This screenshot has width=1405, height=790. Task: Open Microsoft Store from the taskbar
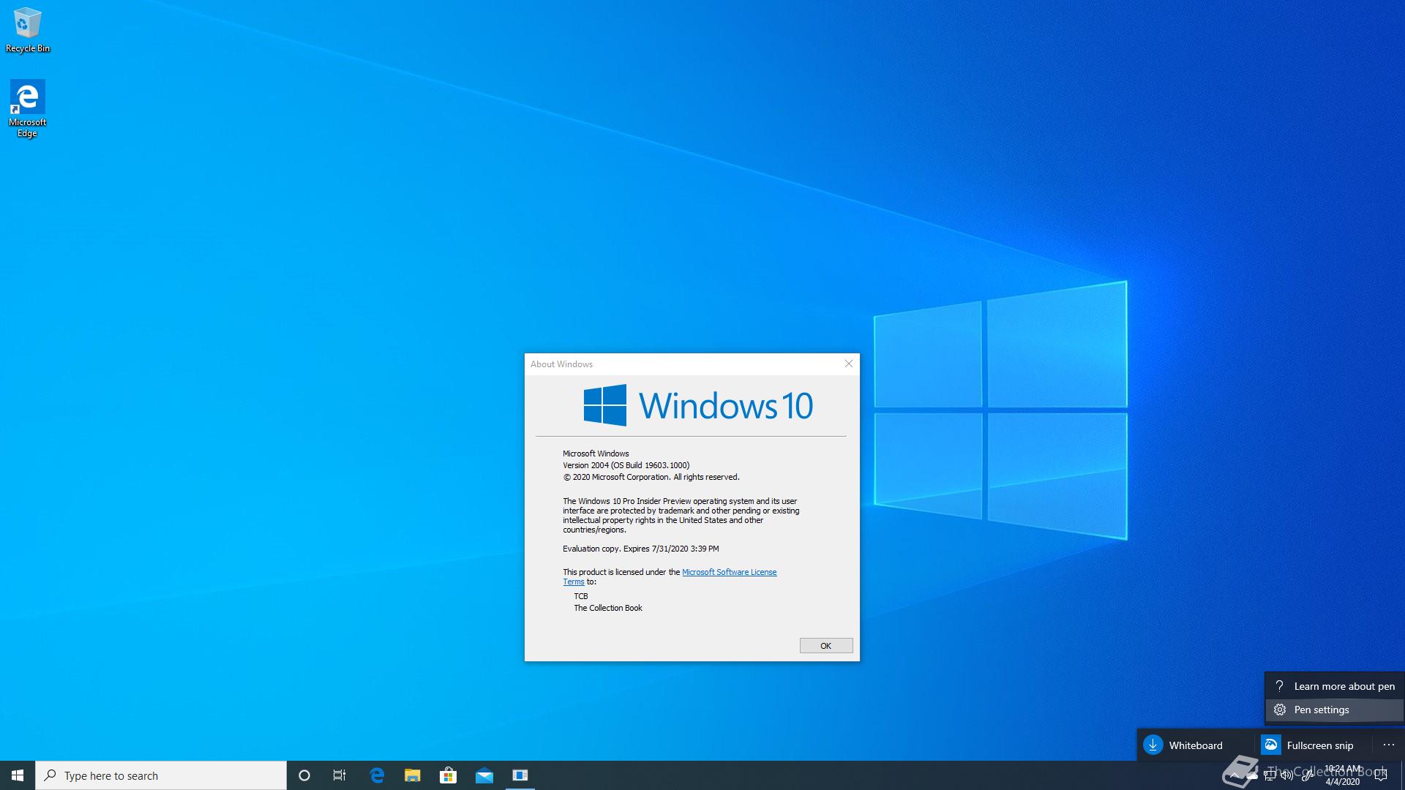point(448,775)
